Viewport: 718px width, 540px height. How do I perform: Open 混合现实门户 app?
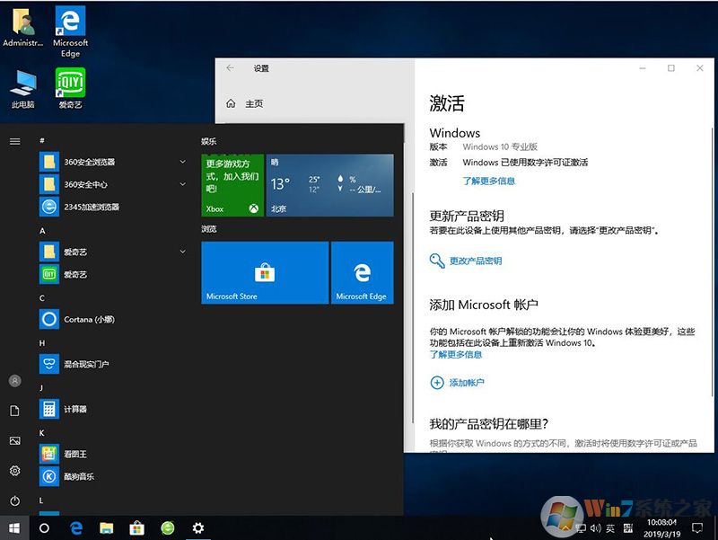(112, 364)
